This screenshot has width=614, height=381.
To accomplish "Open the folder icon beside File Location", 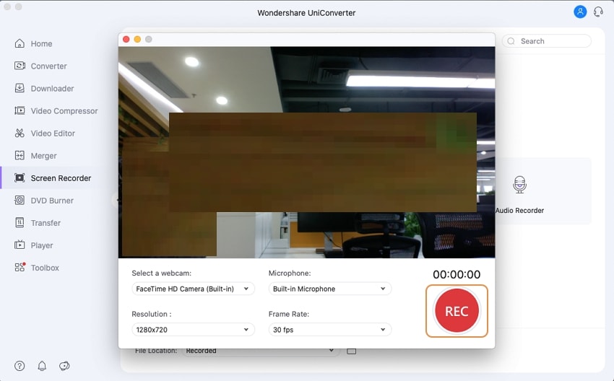I will pyautogui.click(x=352, y=351).
